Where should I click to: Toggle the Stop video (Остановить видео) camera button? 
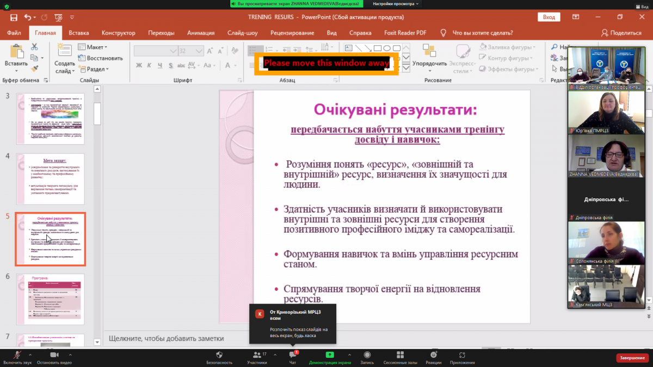pyautogui.click(x=53, y=354)
